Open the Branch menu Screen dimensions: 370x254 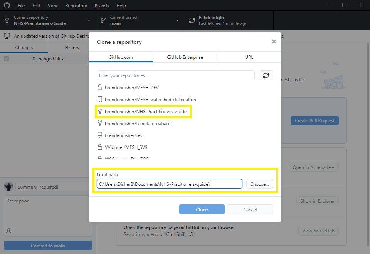coord(102,6)
